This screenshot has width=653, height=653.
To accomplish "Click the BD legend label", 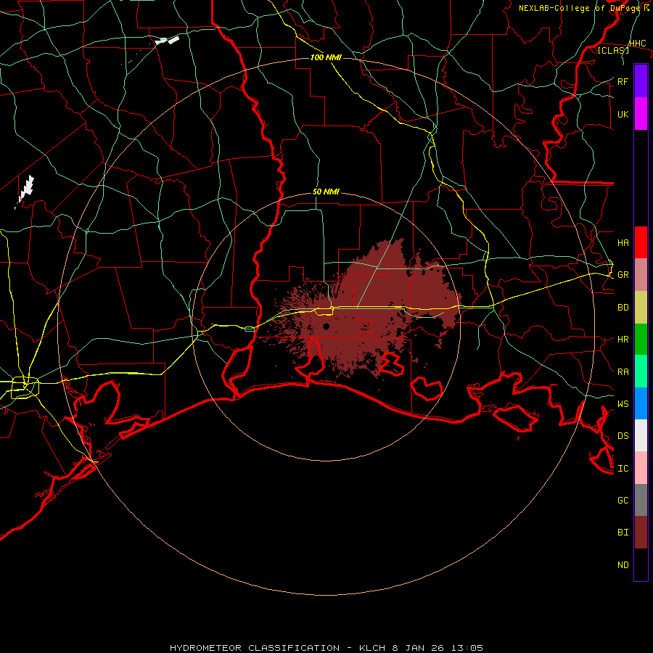I will pyautogui.click(x=623, y=308).
